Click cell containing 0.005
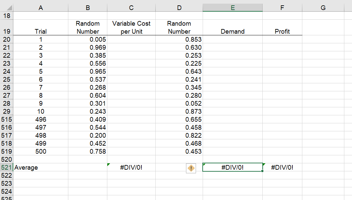This screenshot has height=200, width=352. coord(88,39)
